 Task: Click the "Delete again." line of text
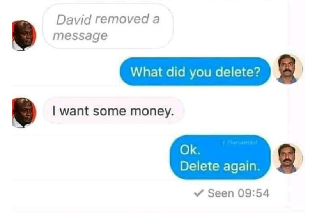coord(220,167)
